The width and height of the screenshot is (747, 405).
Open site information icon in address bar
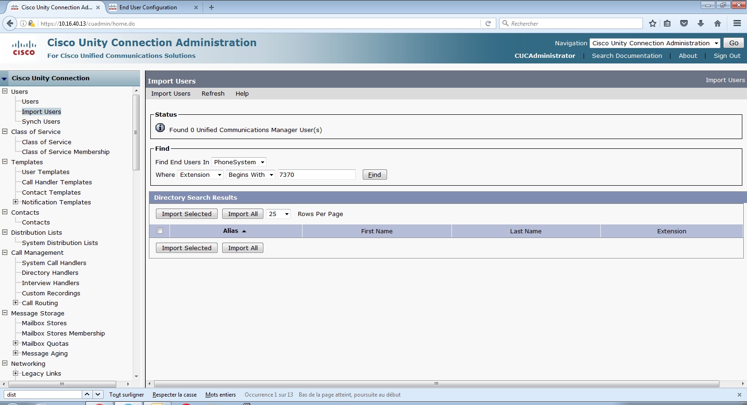tap(23, 23)
